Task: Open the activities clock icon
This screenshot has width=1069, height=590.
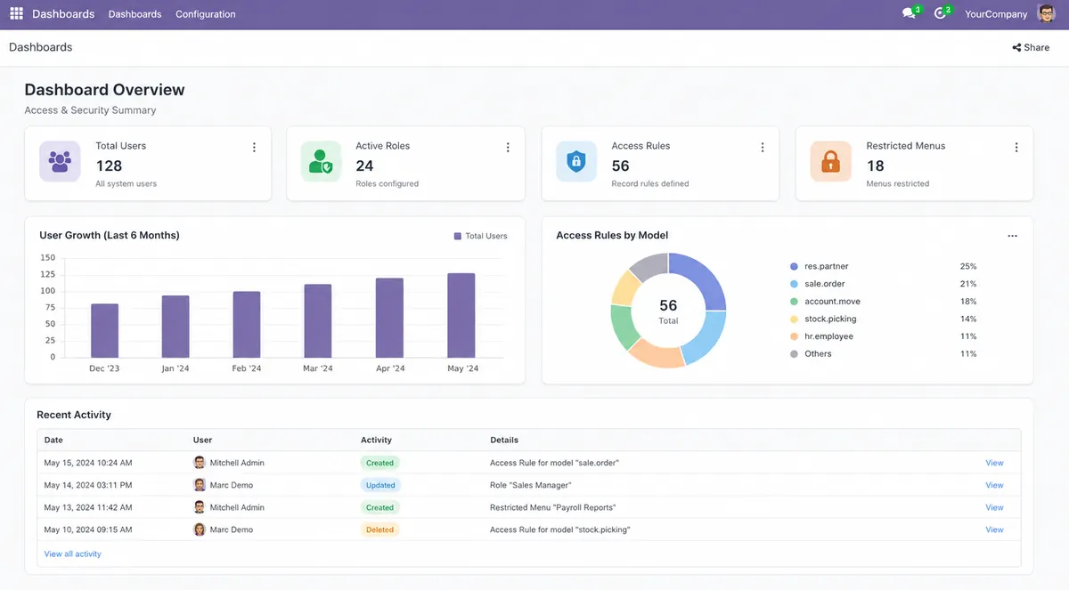Action: pyautogui.click(x=940, y=14)
